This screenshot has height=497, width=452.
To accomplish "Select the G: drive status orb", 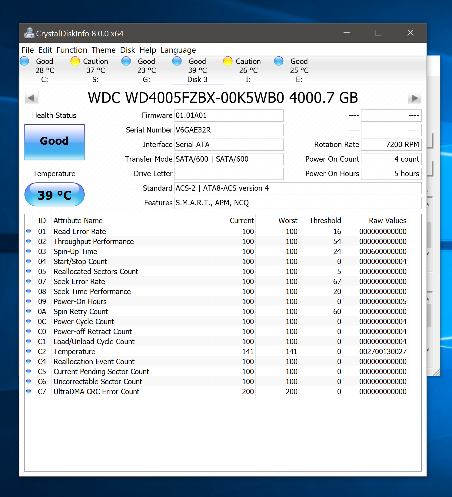I will tap(126, 61).
